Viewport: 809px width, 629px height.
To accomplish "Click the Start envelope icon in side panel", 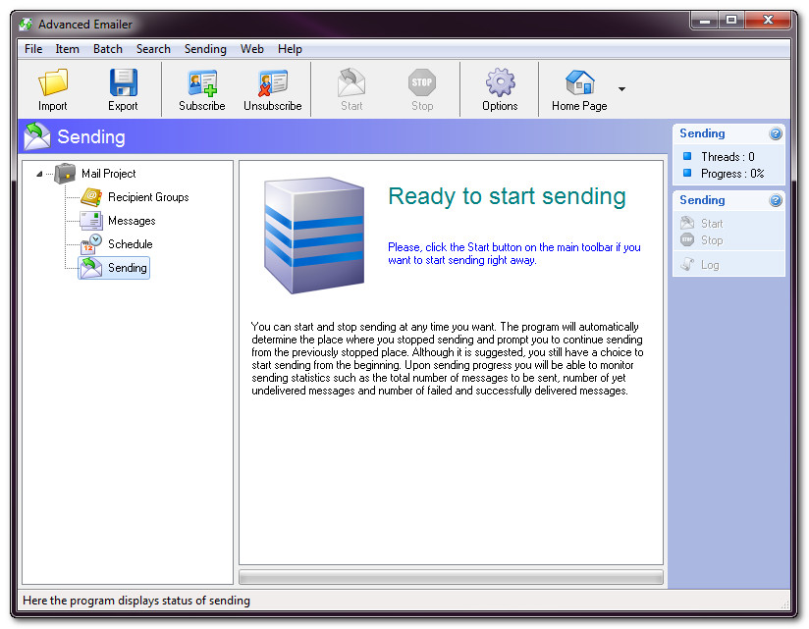I will tap(687, 223).
